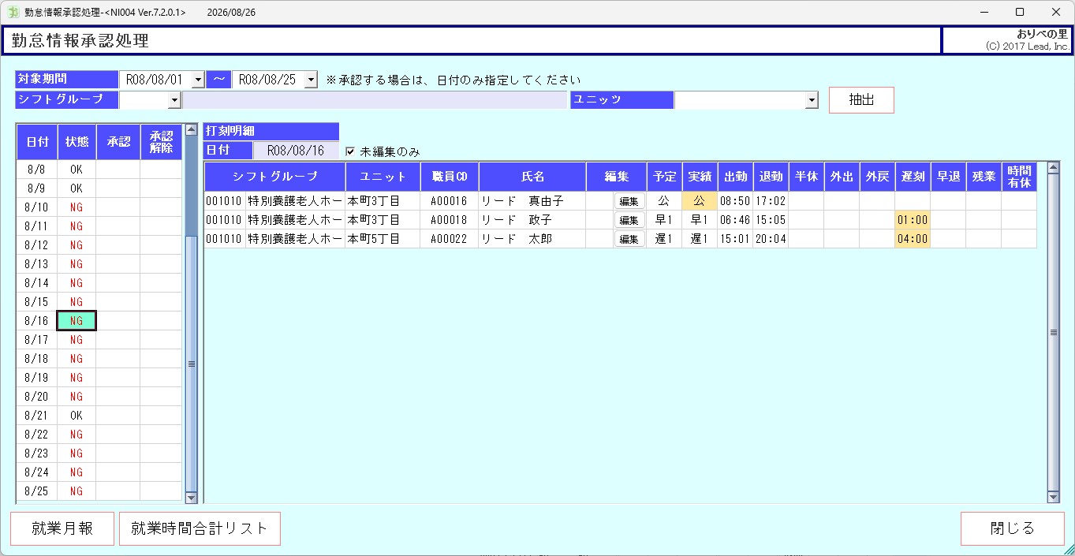
Task: Click 編集 button for リード 政子
Action: pyautogui.click(x=629, y=220)
